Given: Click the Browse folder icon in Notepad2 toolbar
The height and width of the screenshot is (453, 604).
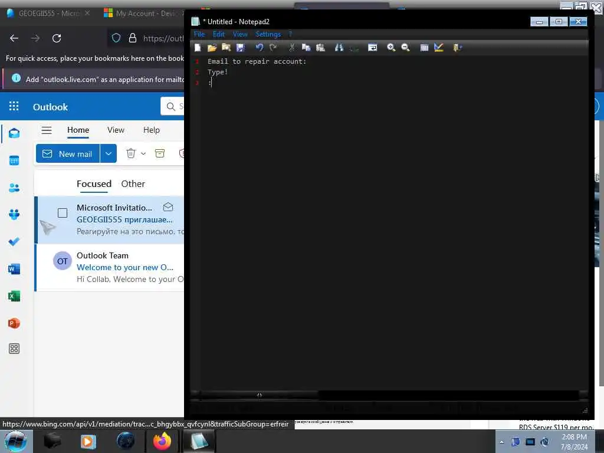Looking at the screenshot, I should coord(226,47).
